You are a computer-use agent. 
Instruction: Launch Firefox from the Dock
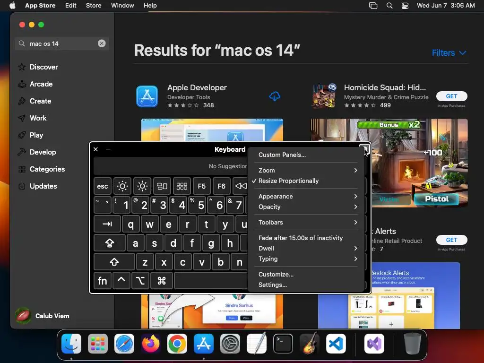click(151, 344)
